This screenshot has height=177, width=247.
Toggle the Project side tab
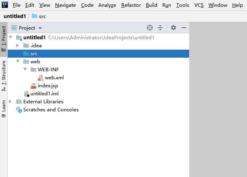click(4, 39)
